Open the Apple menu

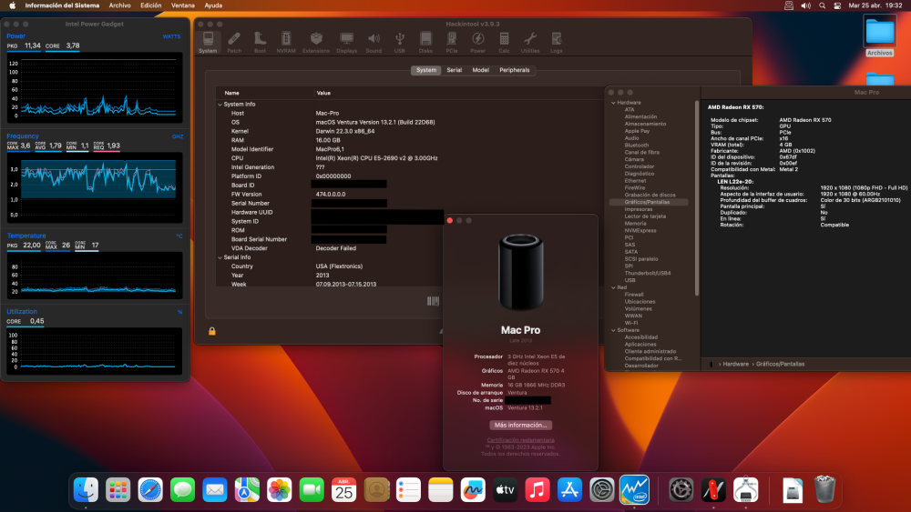[12, 5]
